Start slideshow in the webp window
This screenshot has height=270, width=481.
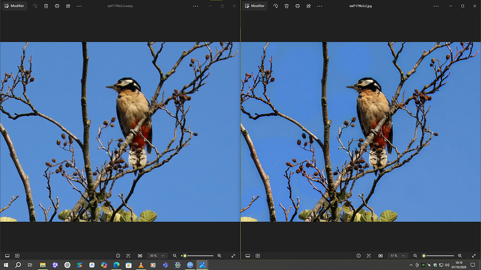[x=17, y=256]
